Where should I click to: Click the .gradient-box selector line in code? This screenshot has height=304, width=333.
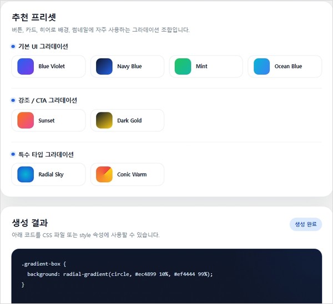(x=44, y=264)
